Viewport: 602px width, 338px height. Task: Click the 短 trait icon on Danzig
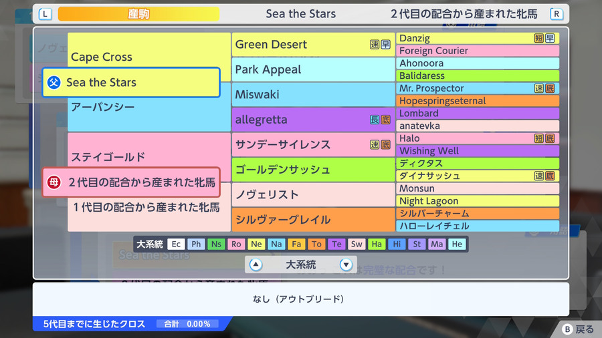539,38
